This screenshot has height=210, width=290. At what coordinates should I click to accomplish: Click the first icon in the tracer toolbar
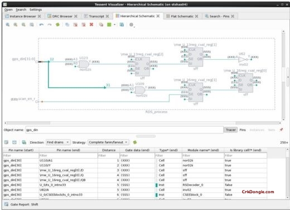pos(6,142)
